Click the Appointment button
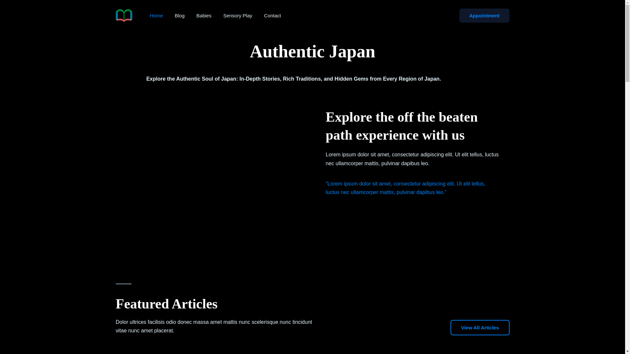 pos(484,16)
